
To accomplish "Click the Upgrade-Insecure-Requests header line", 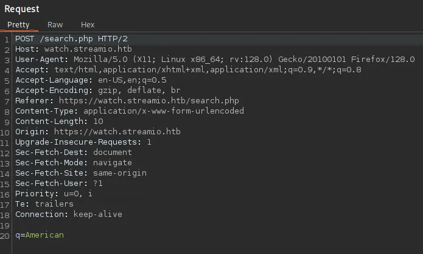I will [x=83, y=142].
